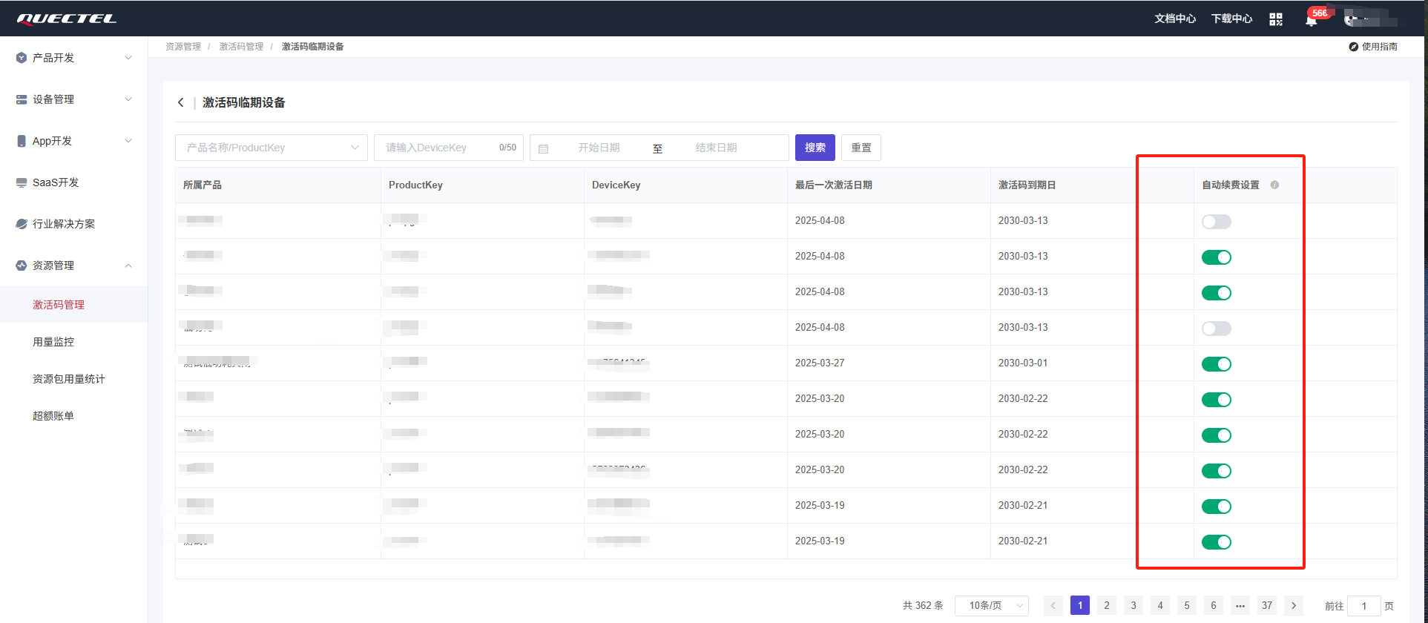Expand 产品开发 sidebar menu
The image size is (1428, 623).
pyautogui.click(x=74, y=58)
